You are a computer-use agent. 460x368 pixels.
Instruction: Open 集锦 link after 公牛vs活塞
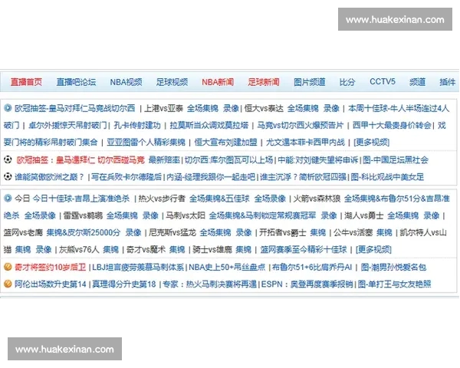[x=384, y=233]
